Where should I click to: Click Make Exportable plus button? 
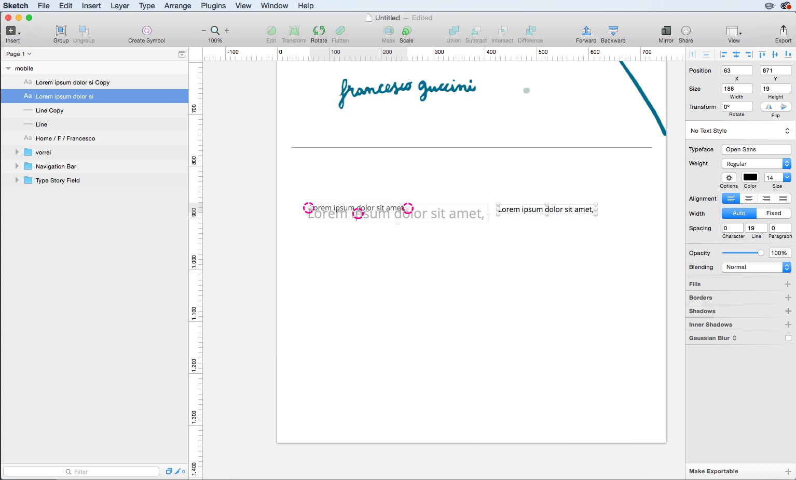coord(788,471)
